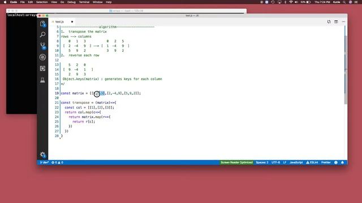362x203 pixels.
Task: Click the volume icon in menu bar
Action: [x=296, y=2]
